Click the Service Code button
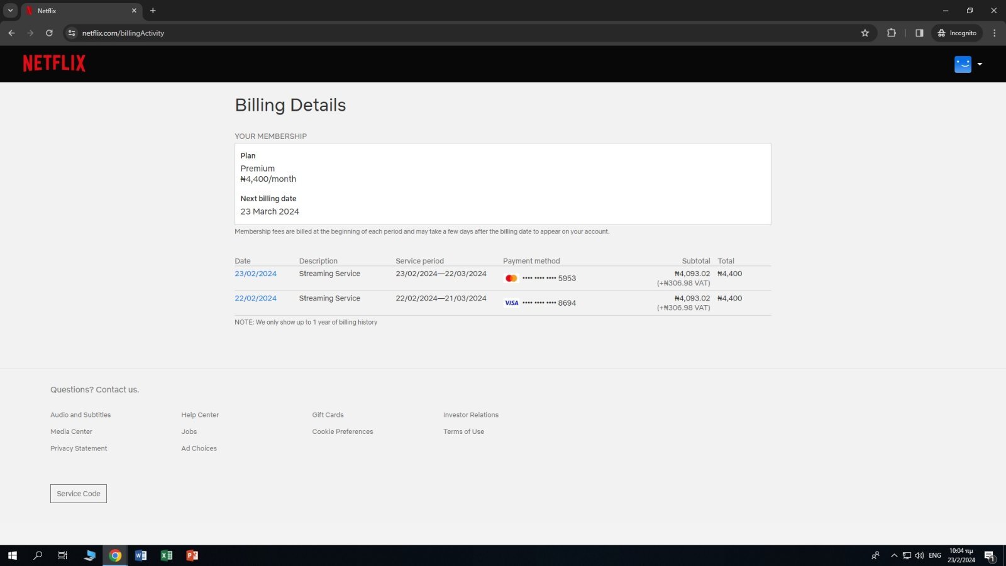Screen dimensions: 1006x566 (79, 494)
